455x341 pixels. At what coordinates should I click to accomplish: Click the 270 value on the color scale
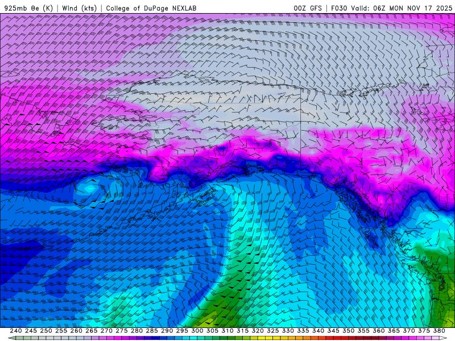(x=106, y=331)
